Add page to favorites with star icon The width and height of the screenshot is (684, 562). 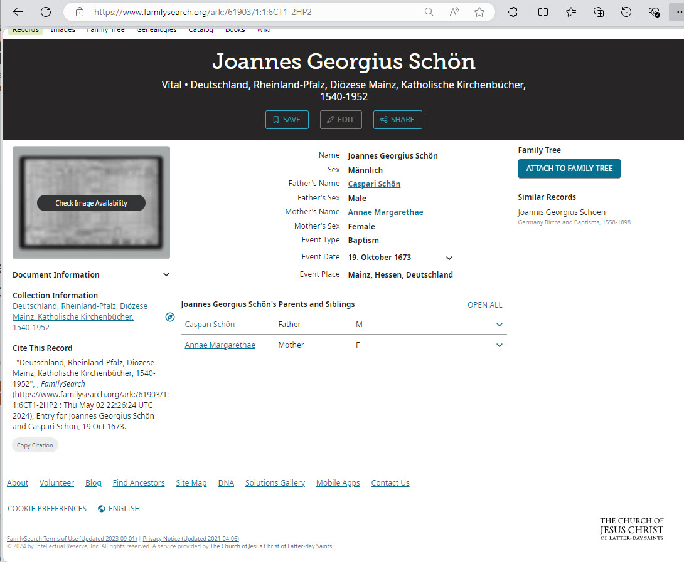(479, 12)
